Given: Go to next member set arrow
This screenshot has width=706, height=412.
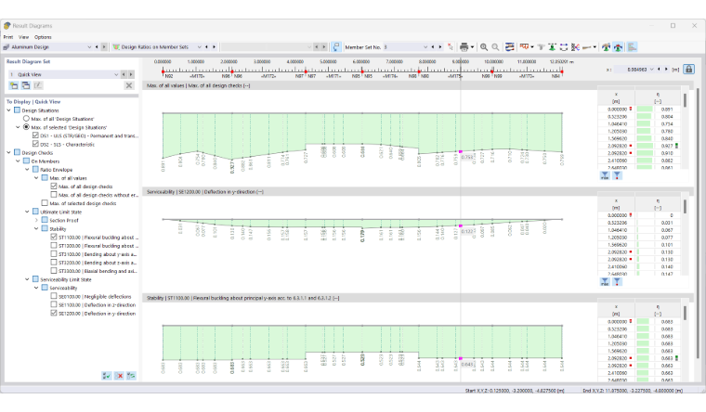Looking at the screenshot, I should [440, 46].
